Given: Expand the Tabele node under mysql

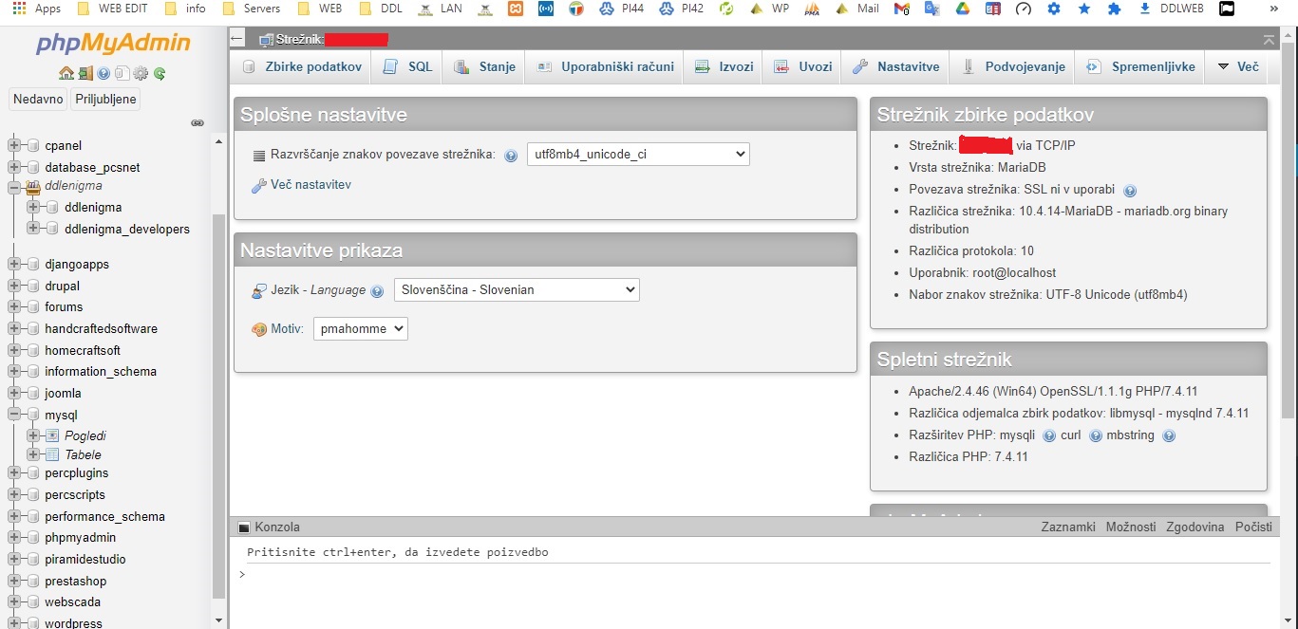Looking at the screenshot, I should (x=33, y=454).
